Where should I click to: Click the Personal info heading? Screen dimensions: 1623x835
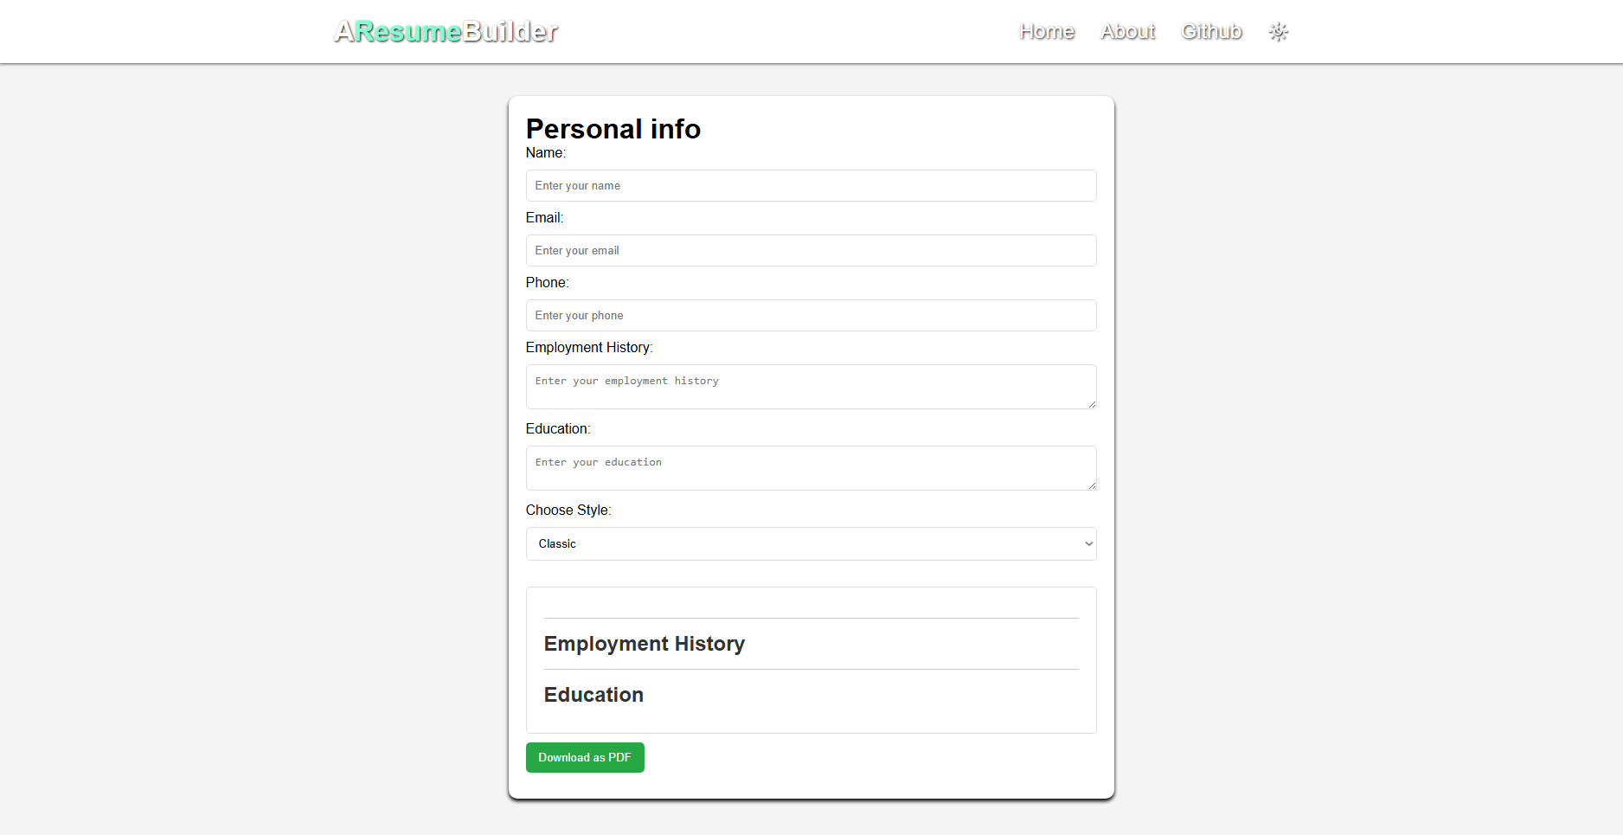pos(613,129)
